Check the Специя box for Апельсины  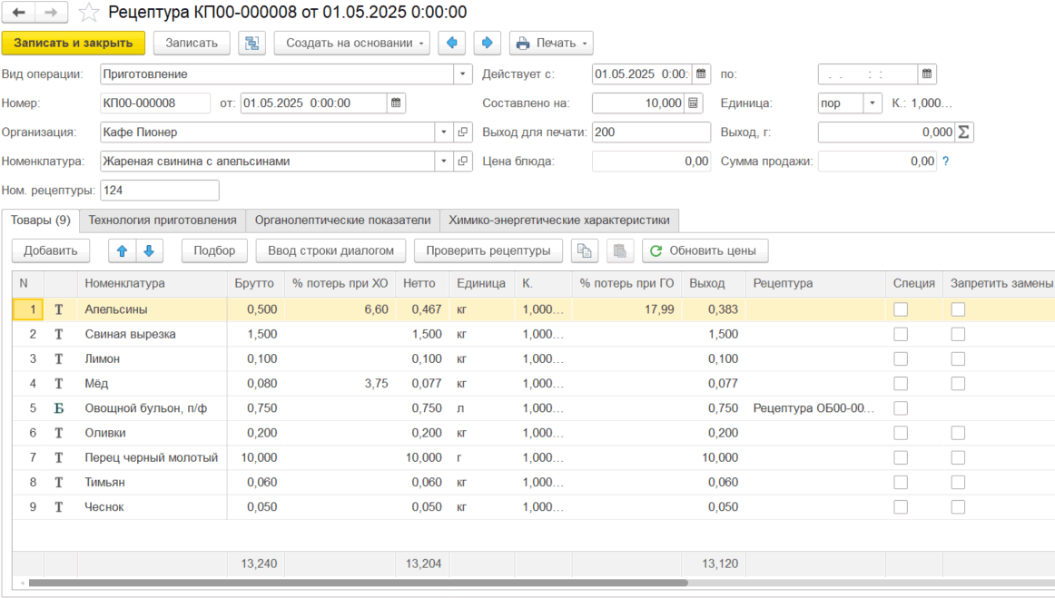(x=901, y=309)
